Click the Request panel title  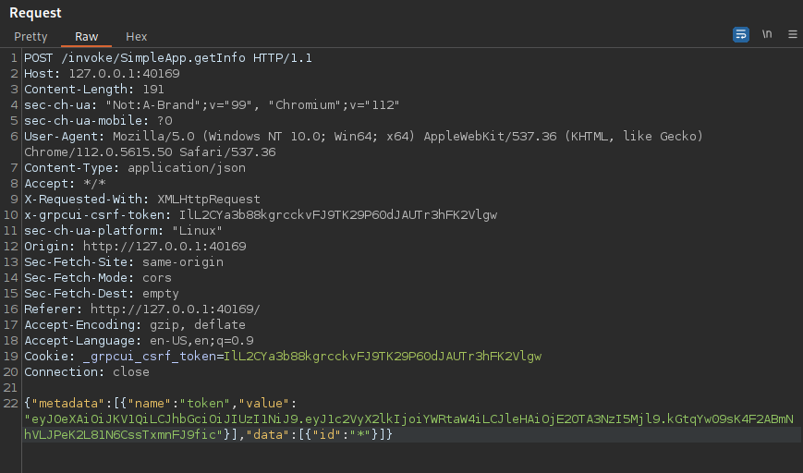[x=35, y=13]
